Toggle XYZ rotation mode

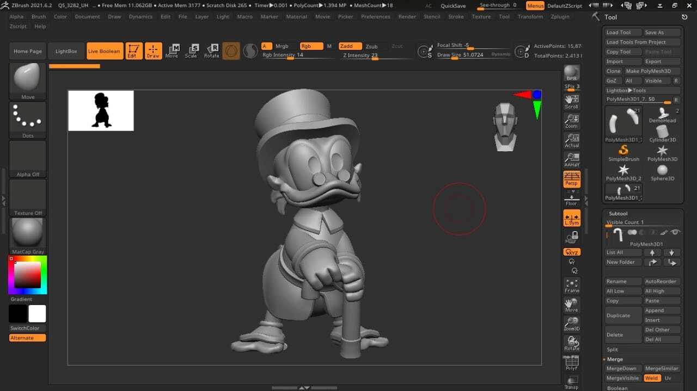coord(572,252)
